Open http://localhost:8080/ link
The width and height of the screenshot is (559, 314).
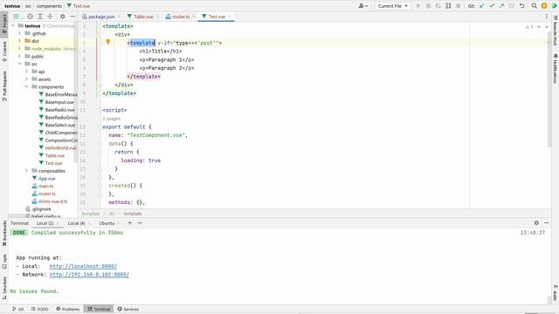coord(83,266)
